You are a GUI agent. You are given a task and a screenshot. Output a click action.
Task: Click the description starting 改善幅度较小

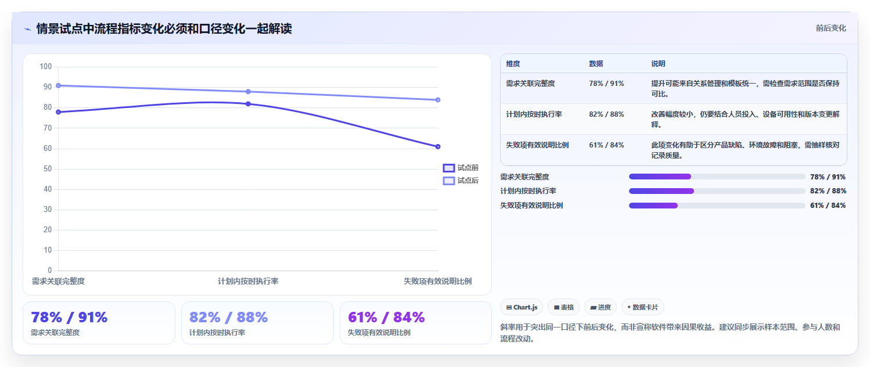[745, 120]
